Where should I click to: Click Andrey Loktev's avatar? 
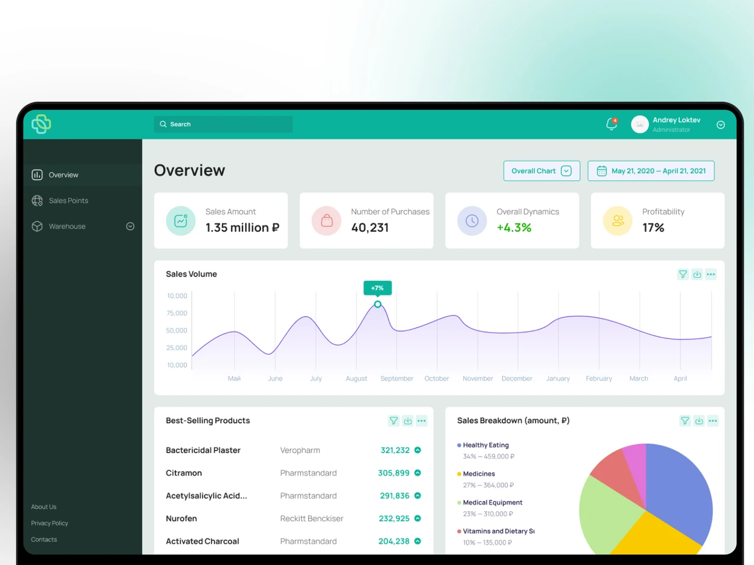[640, 124]
